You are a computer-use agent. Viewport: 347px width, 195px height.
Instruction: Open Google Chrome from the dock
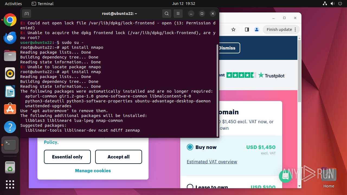tap(10, 20)
